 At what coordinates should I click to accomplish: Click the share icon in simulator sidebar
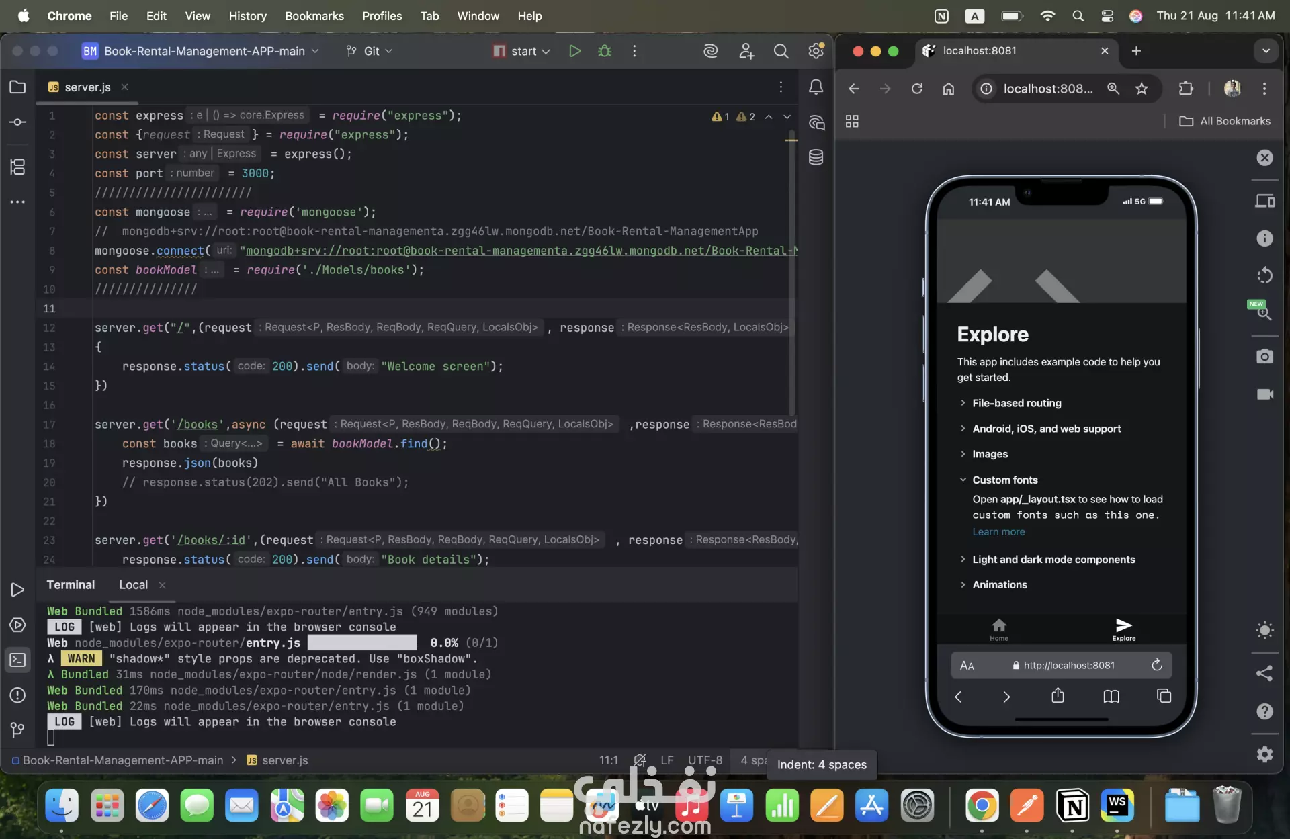tap(1264, 674)
